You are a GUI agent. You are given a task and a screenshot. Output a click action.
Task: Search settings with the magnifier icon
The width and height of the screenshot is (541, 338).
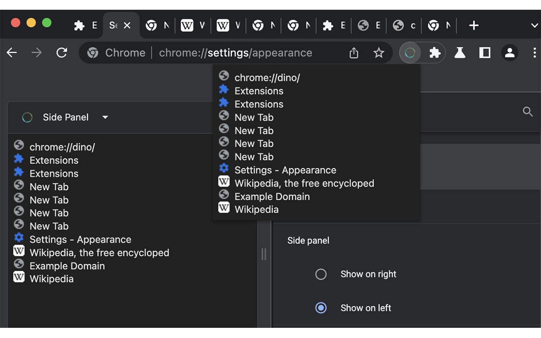[x=528, y=112]
